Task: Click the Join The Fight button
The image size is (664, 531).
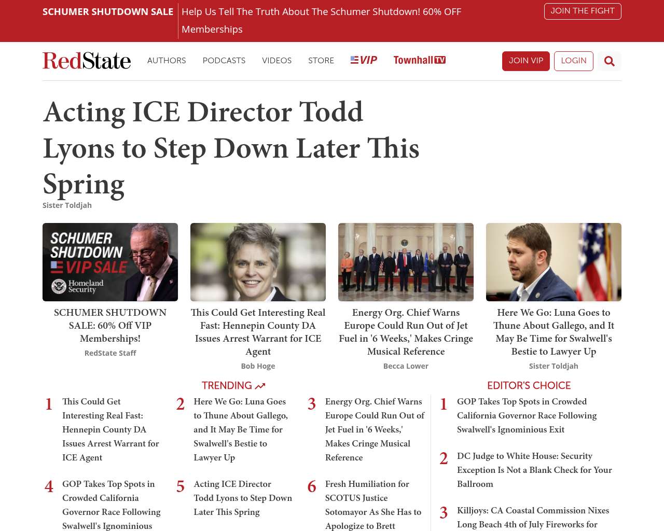Action: (x=583, y=11)
